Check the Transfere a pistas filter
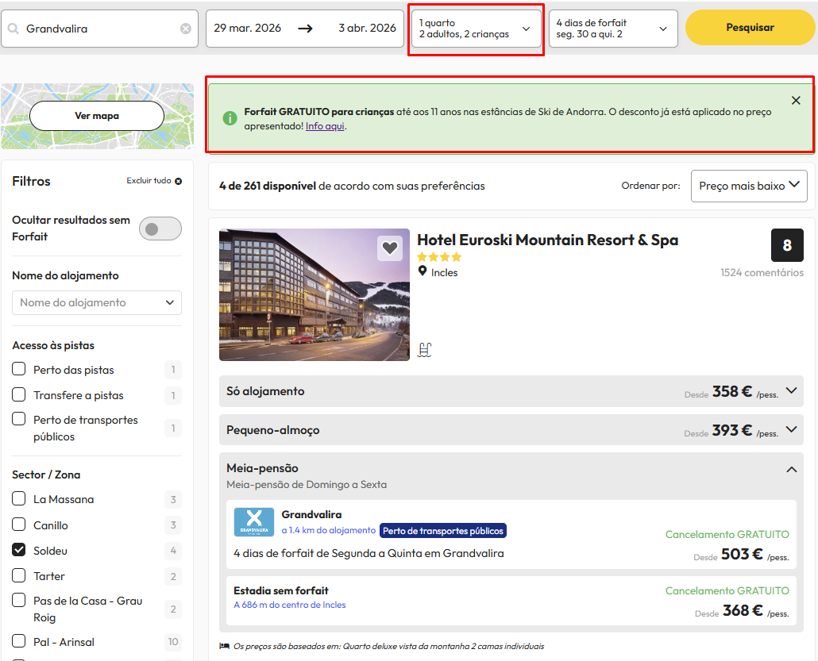The height and width of the screenshot is (661, 818). (x=19, y=394)
